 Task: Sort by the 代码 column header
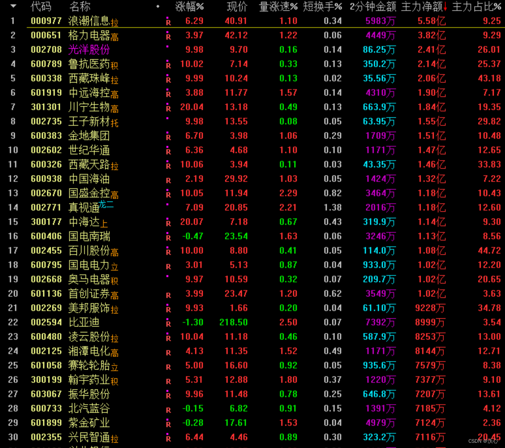click(41, 7)
